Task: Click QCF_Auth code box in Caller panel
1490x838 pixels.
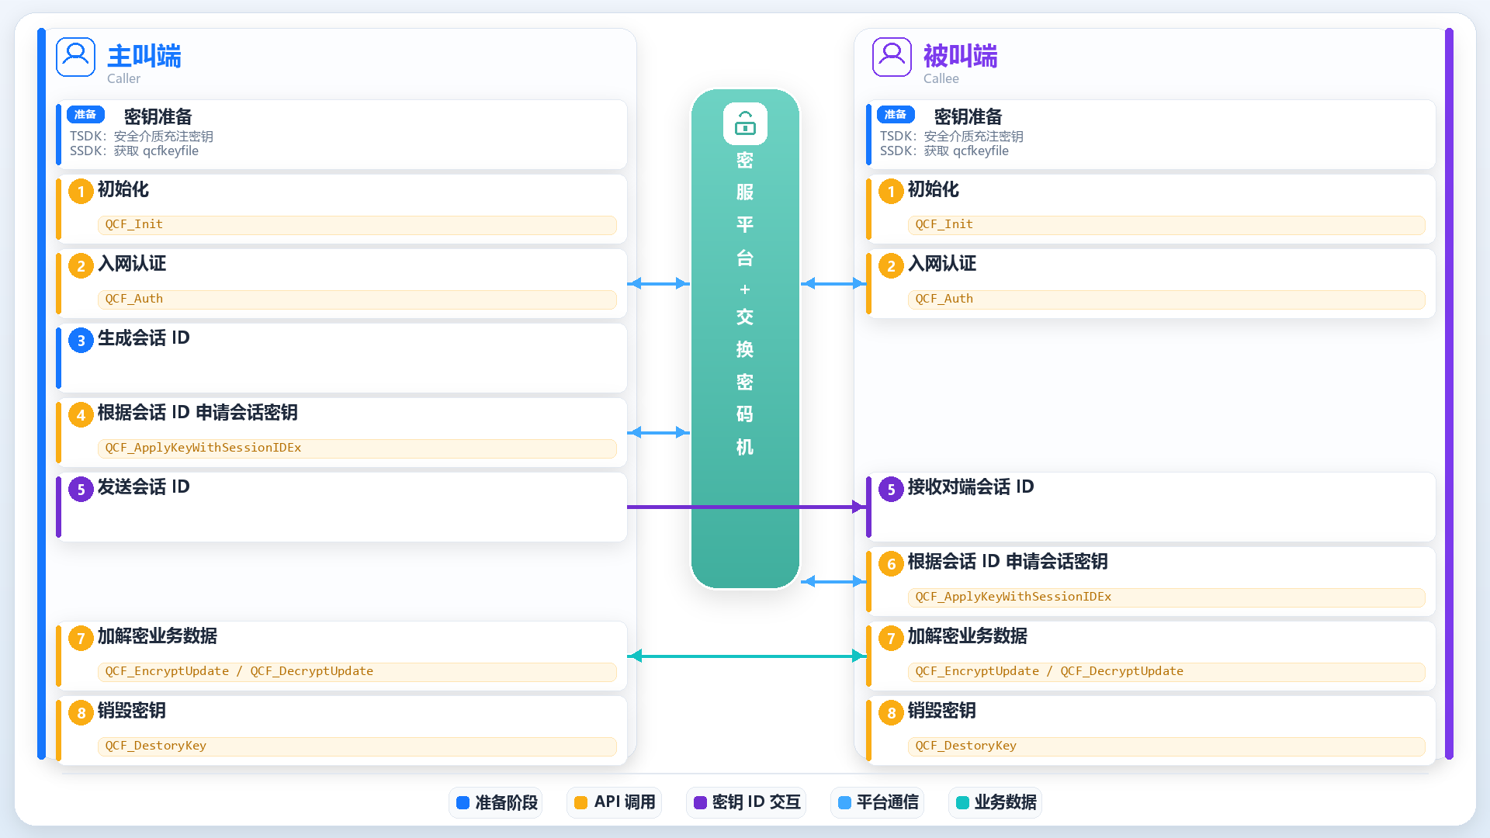Action: 357,299
